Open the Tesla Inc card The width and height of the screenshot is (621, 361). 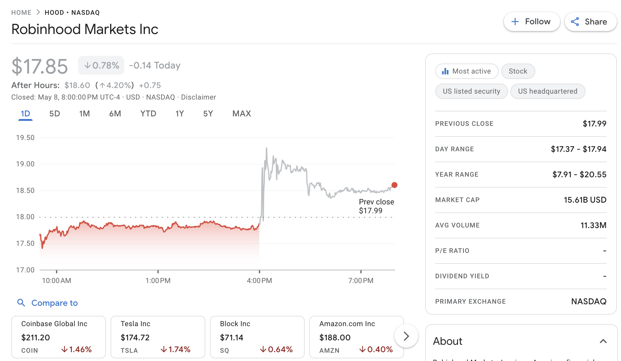pos(158,337)
